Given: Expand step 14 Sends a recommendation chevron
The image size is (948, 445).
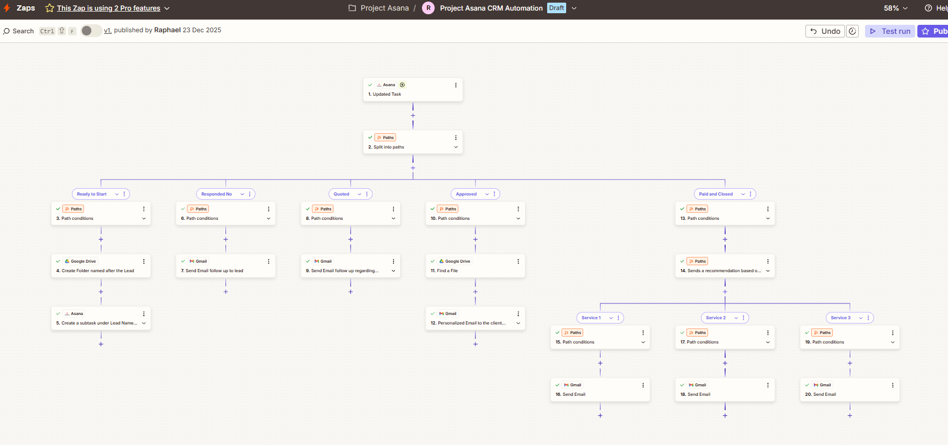Looking at the screenshot, I should click(x=768, y=271).
